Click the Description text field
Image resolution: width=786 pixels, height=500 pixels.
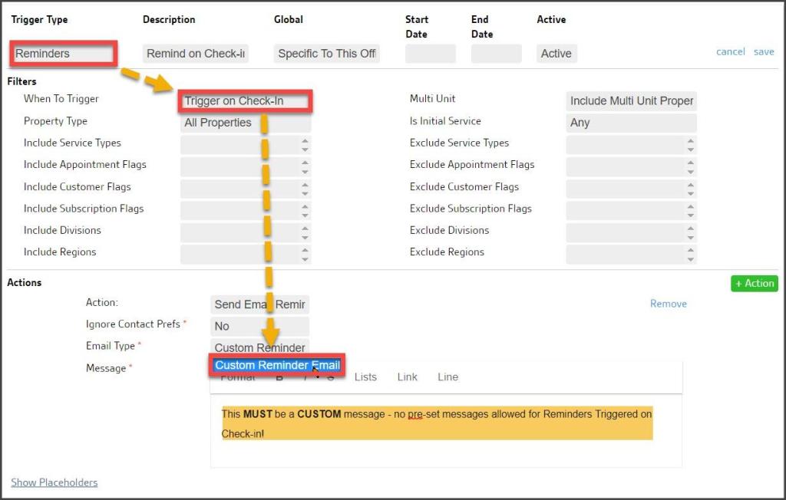(196, 54)
